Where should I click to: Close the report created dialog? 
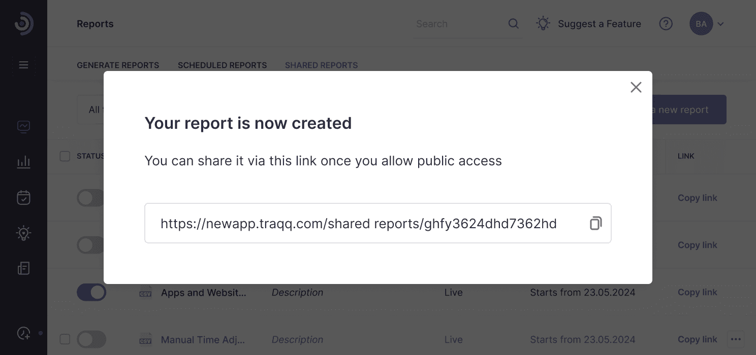[x=636, y=87]
